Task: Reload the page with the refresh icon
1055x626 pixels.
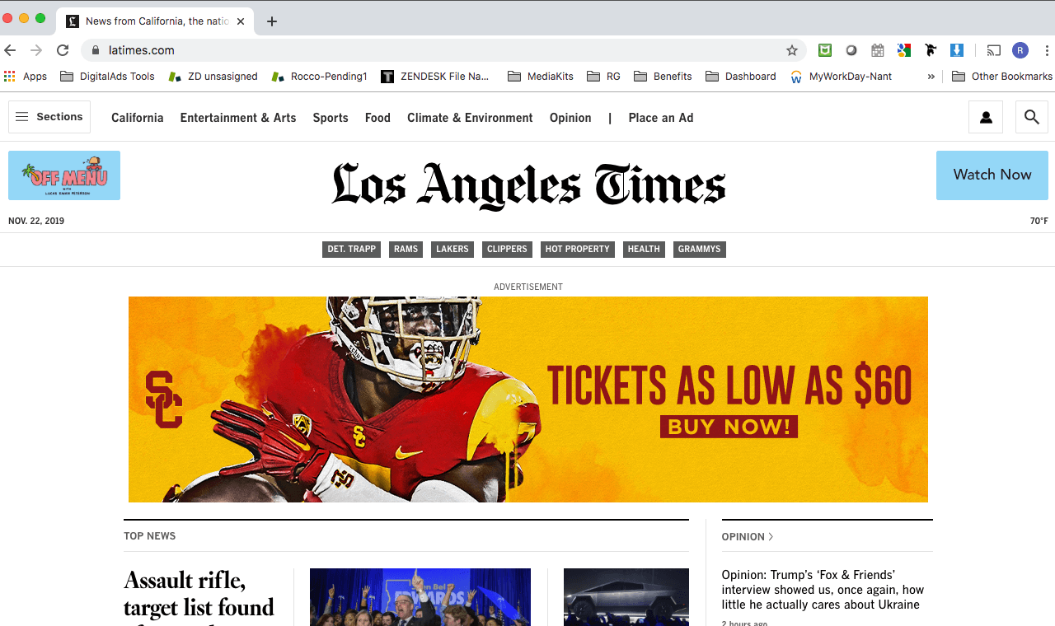Action: [63, 50]
